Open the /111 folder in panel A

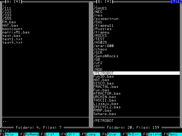7,8
